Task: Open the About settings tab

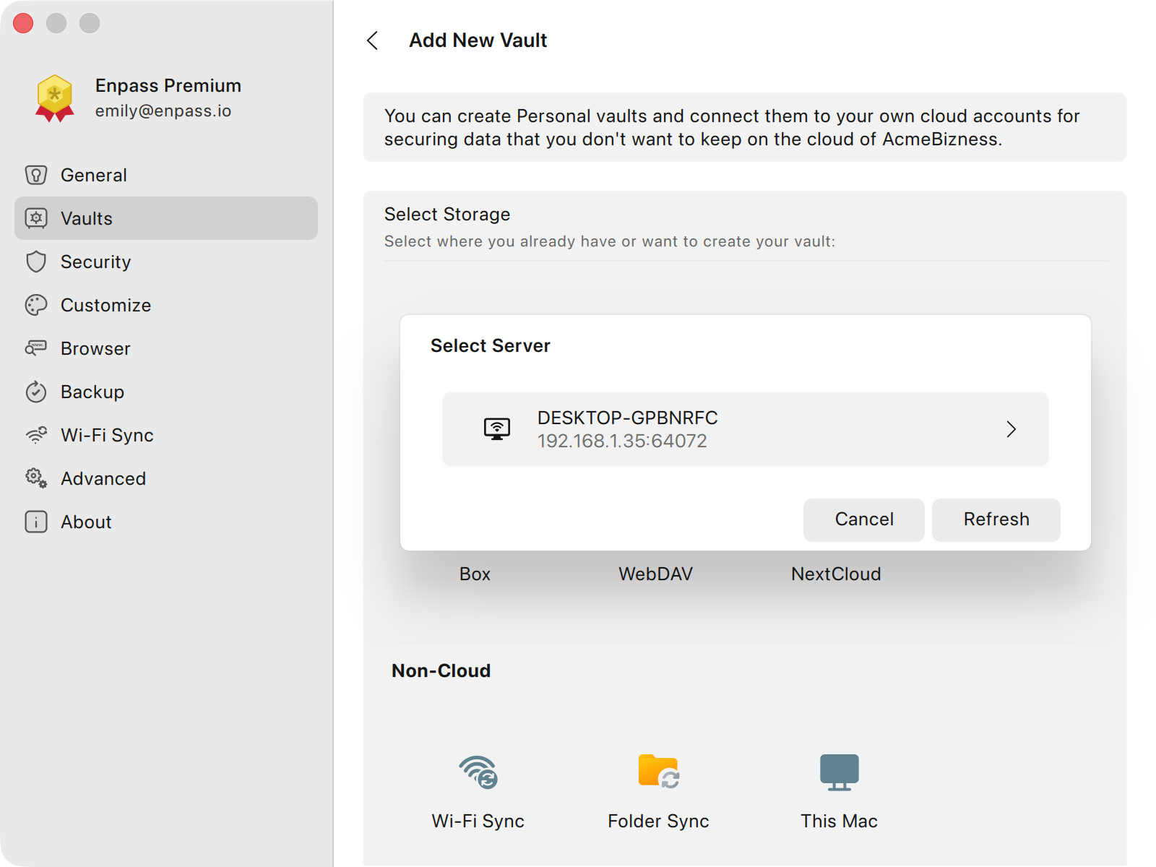Action: 166,522
